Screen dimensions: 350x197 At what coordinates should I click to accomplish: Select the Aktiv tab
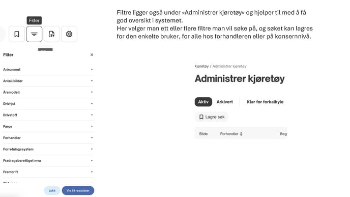(x=203, y=102)
